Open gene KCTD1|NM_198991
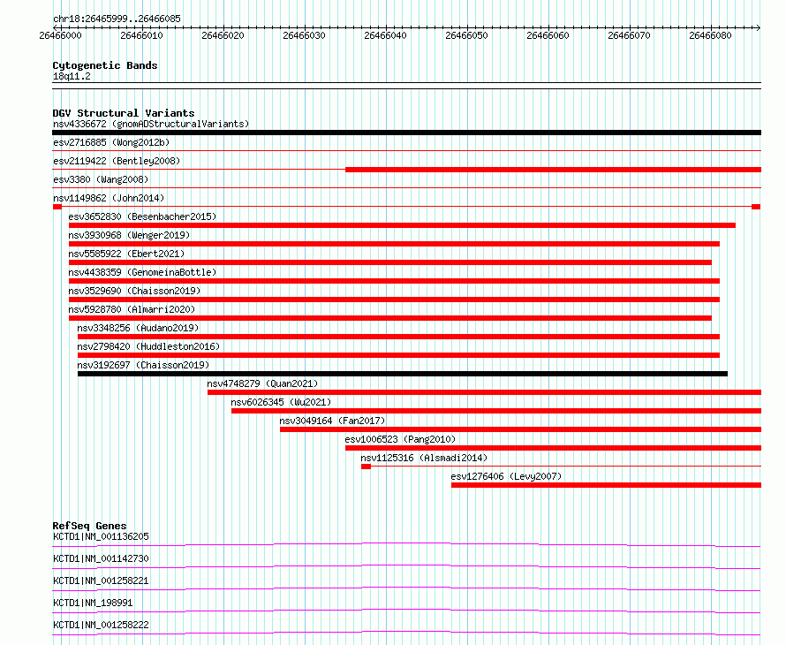 [93, 603]
